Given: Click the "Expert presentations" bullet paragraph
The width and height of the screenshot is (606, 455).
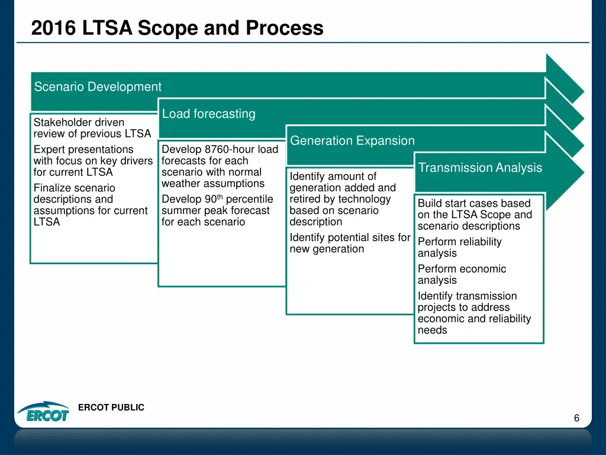Looking at the screenshot, I should [x=93, y=161].
